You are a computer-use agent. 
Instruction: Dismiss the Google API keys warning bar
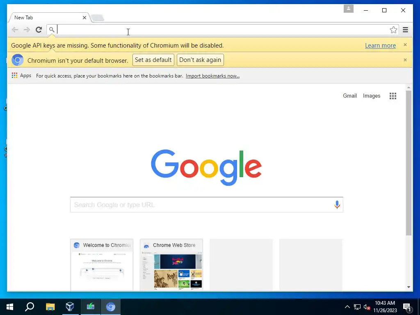click(405, 45)
